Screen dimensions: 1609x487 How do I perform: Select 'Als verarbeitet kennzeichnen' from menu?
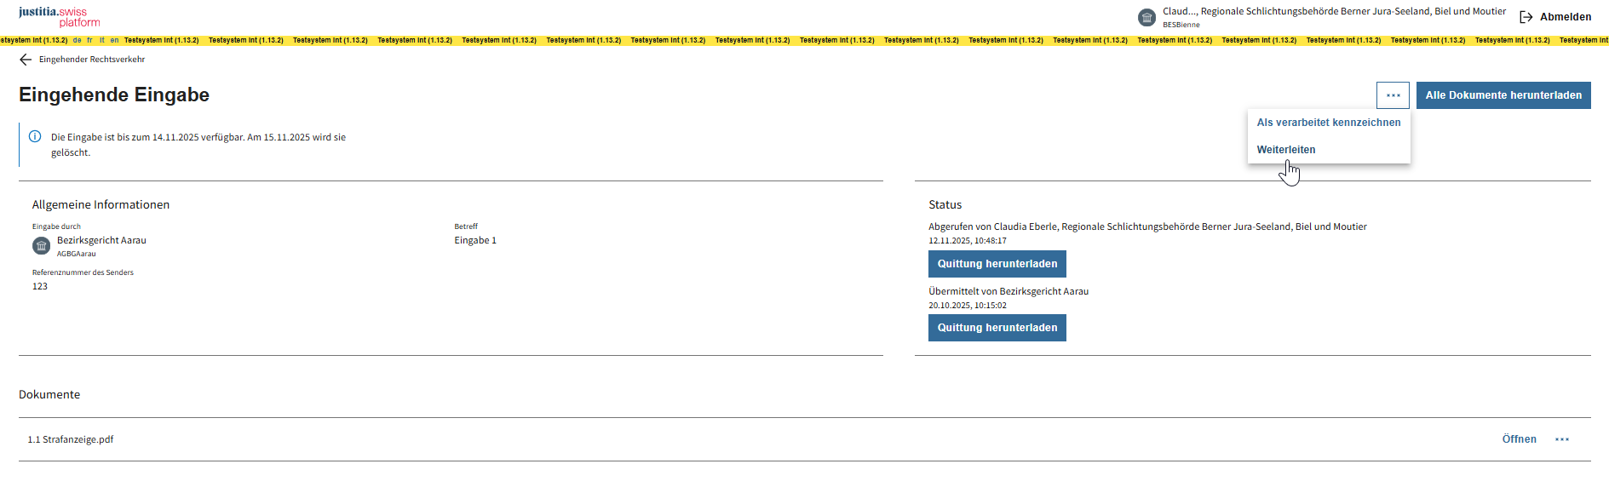1328,123
